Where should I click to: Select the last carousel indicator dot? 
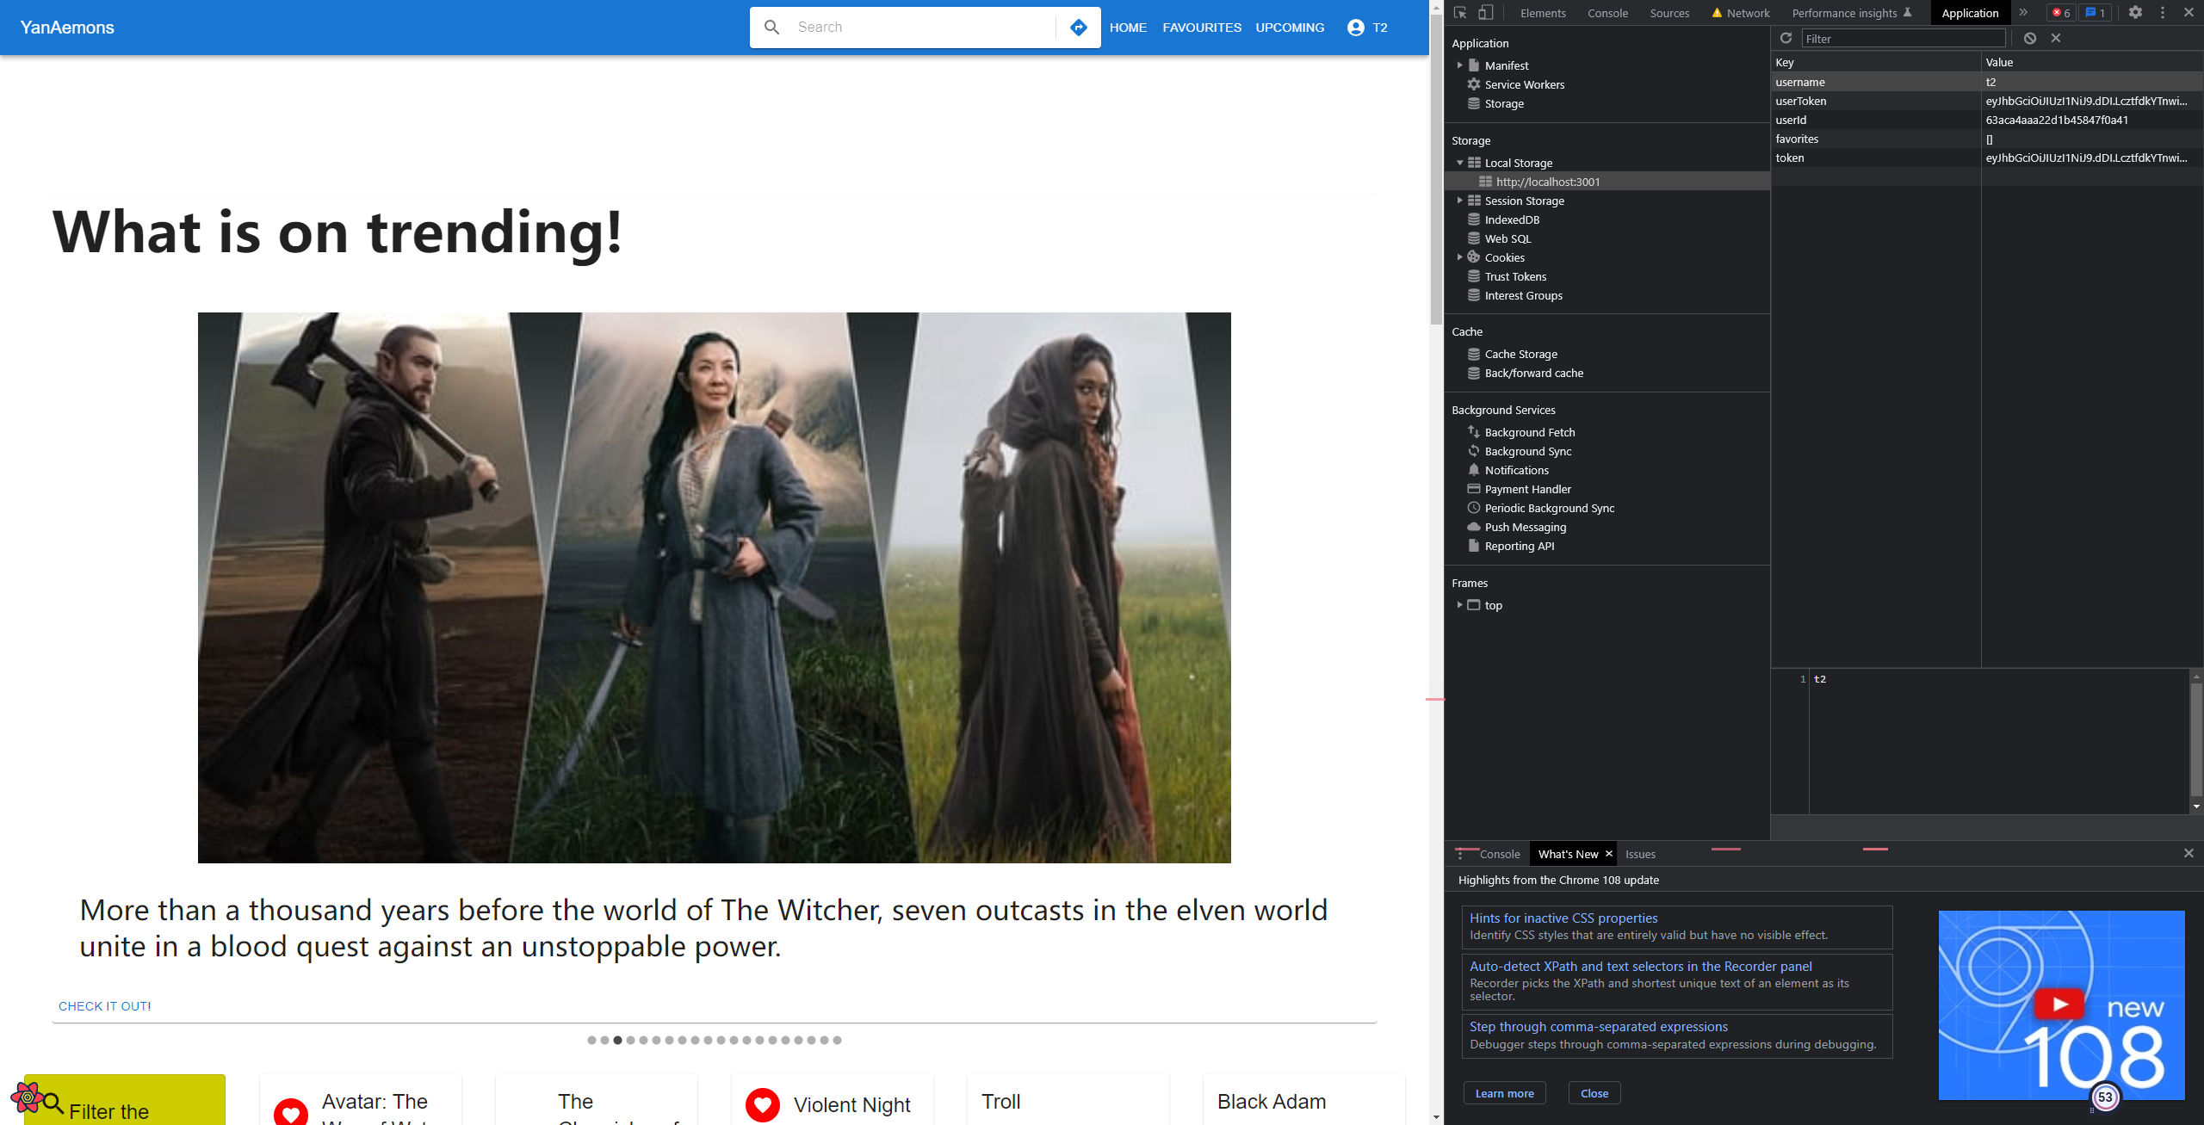click(837, 1040)
